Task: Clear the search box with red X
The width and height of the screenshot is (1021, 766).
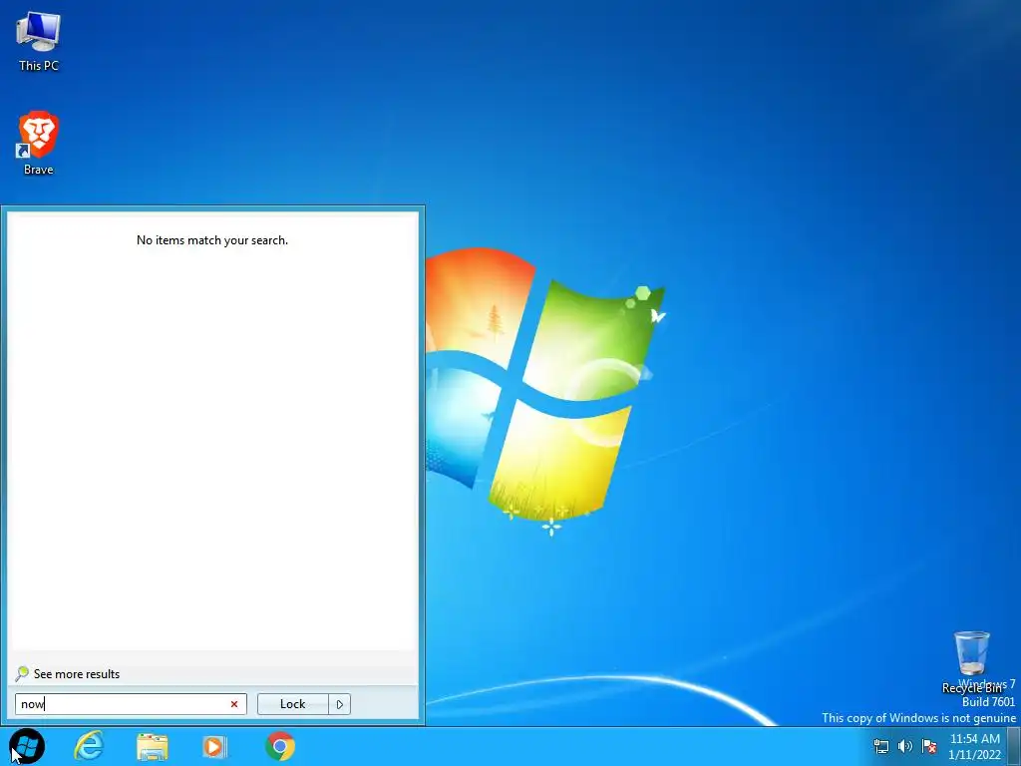Action: (234, 704)
